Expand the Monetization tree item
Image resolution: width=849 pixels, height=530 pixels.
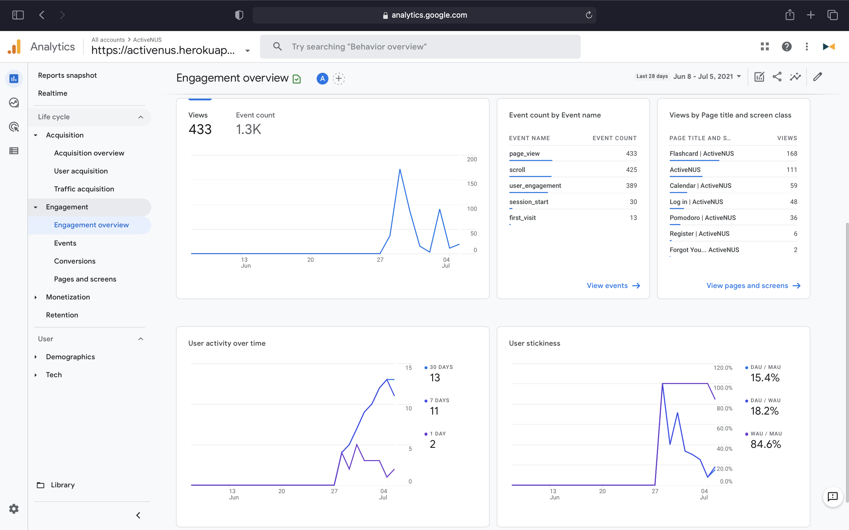tap(35, 297)
